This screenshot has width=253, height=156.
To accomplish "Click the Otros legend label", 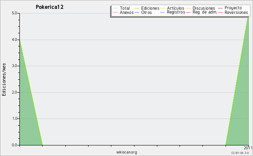I will click(146, 12).
